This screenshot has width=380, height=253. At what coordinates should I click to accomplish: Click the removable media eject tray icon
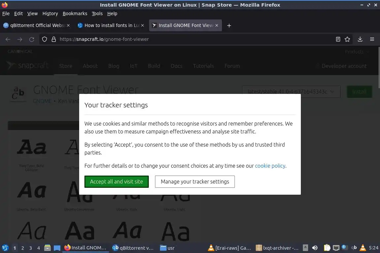(x=305, y=248)
